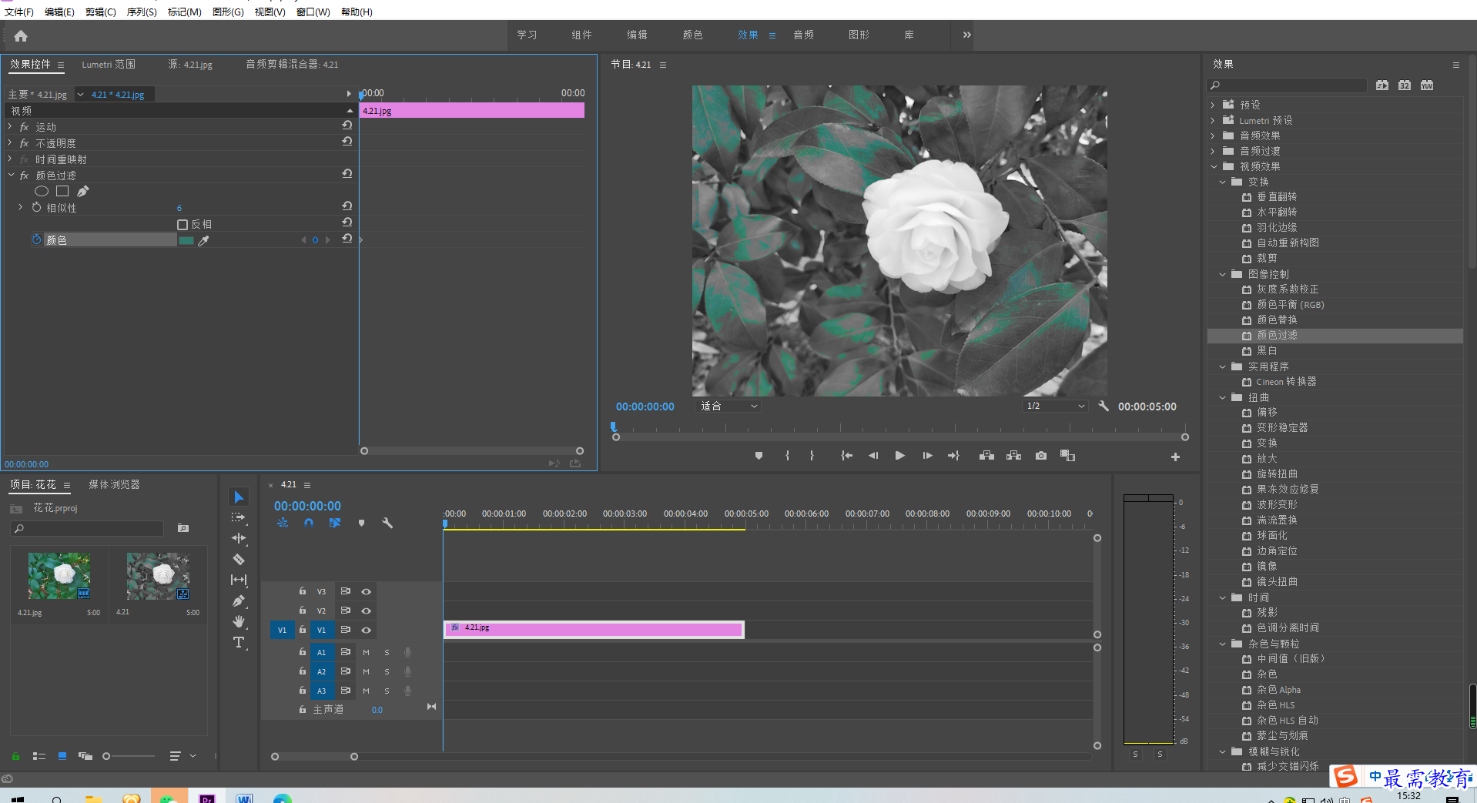Image resolution: width=1477 pixels, height=803 pixels.
Task: Play the program monitor
Action: point(899,456)
